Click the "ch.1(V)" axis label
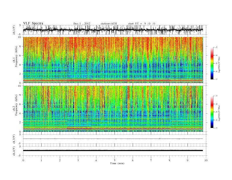This screenshot has height=180, width=232. [x=14, y=30]
